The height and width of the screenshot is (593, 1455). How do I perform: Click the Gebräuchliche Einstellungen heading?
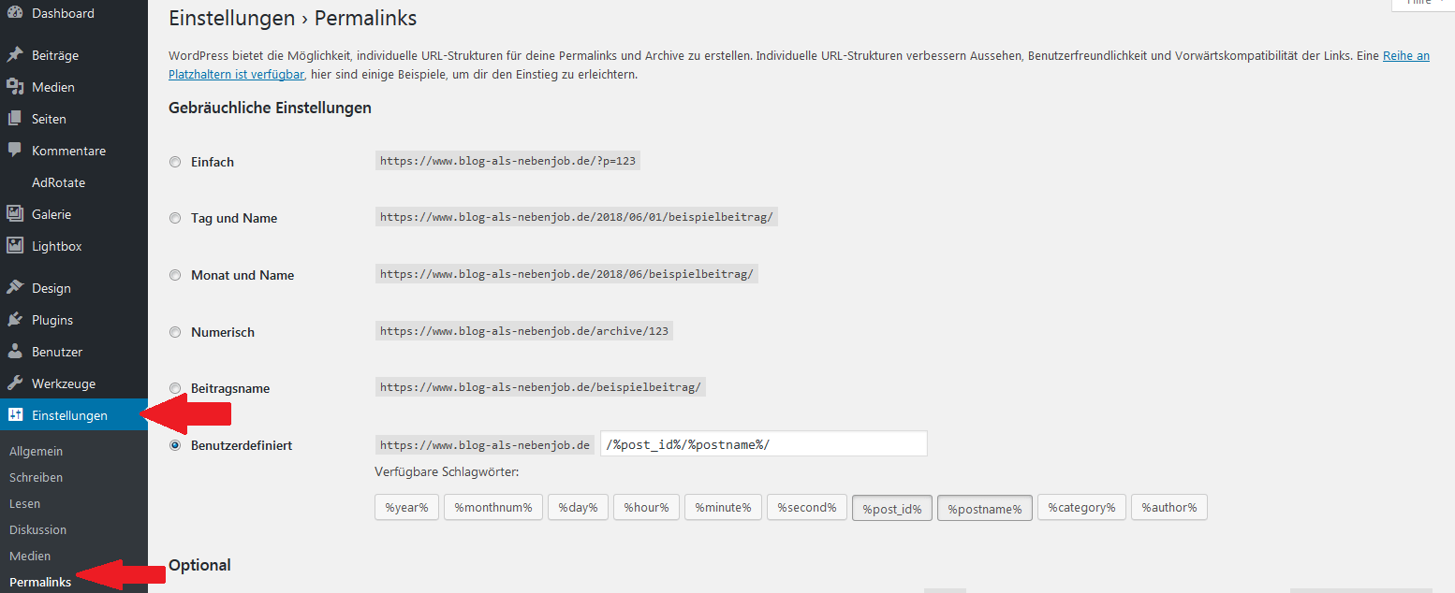(270, 108)
